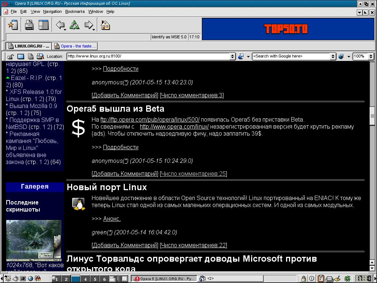The height and width of the screenshot is (283, 377).
Task: Open the Google search field dropdown
Action: coord(333,56)
